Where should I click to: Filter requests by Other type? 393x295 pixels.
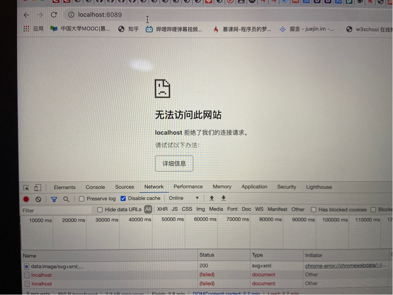(x=298, y=209)
